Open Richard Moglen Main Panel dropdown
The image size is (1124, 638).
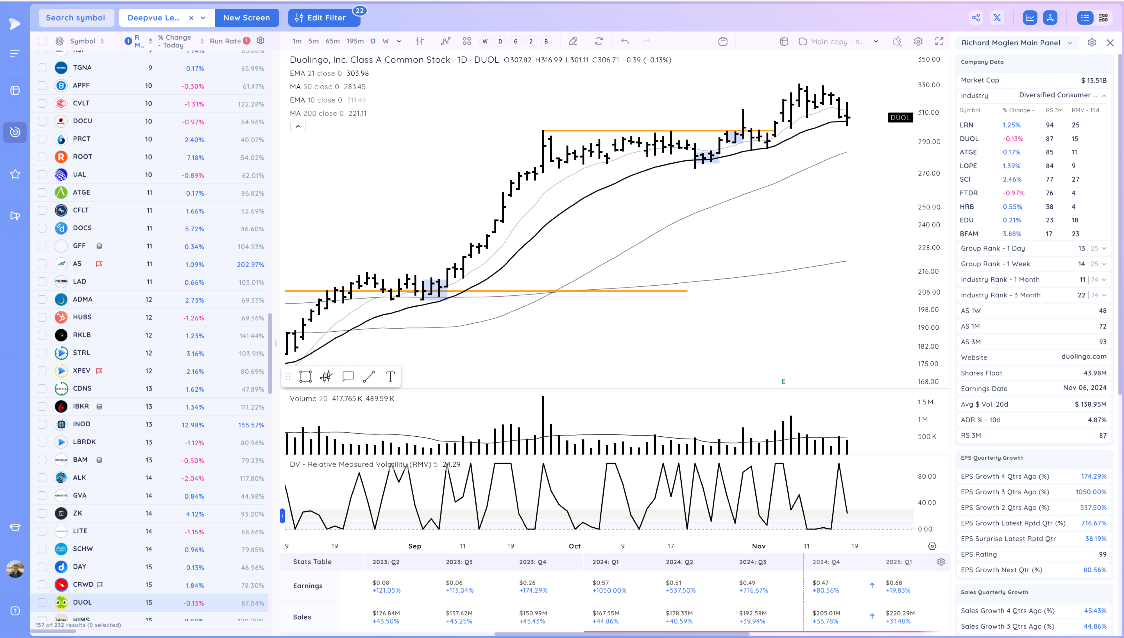[1070, 42]
